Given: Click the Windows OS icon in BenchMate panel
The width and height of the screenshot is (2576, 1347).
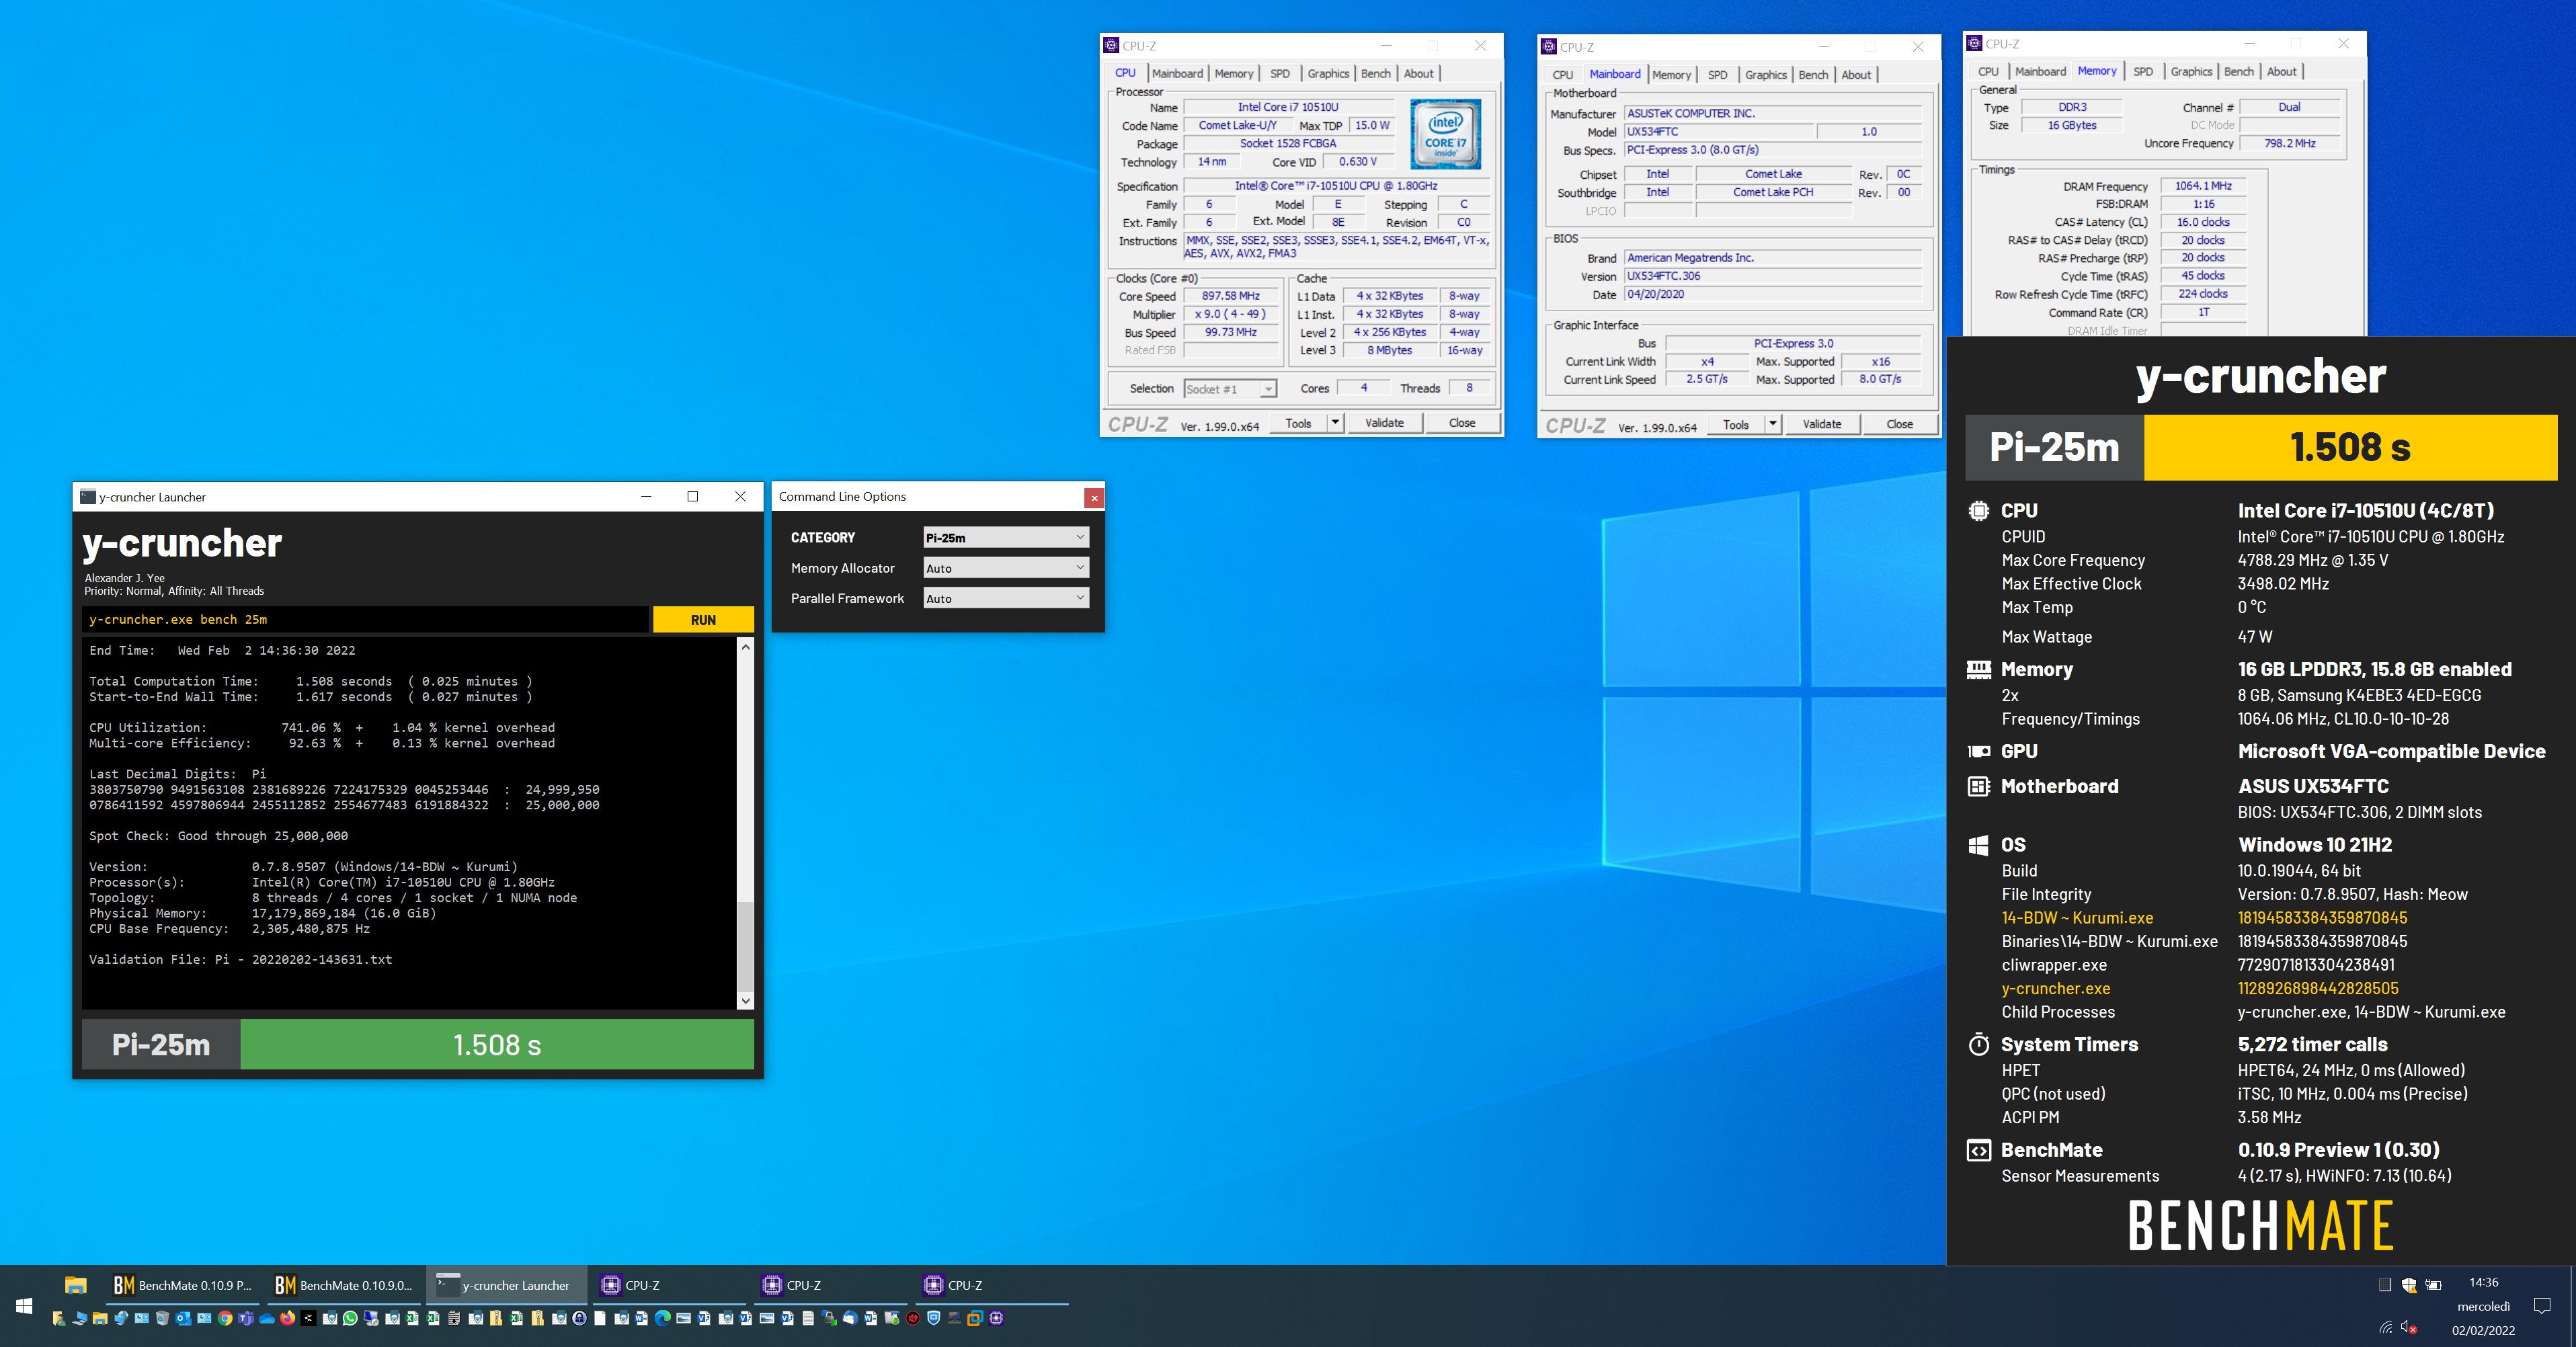Looking at the screenshot, I should pos(1978,845).
